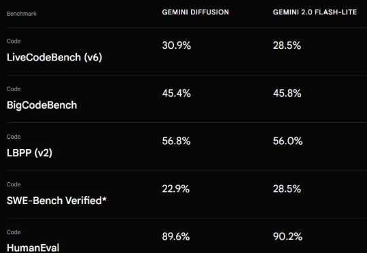Select the 56.0% LBPP score
This screenshot has width=367, height=253.
tap(287, 141)
